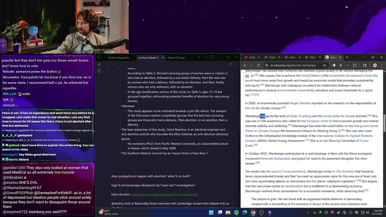Go back in Chrome

click(245, 65)
